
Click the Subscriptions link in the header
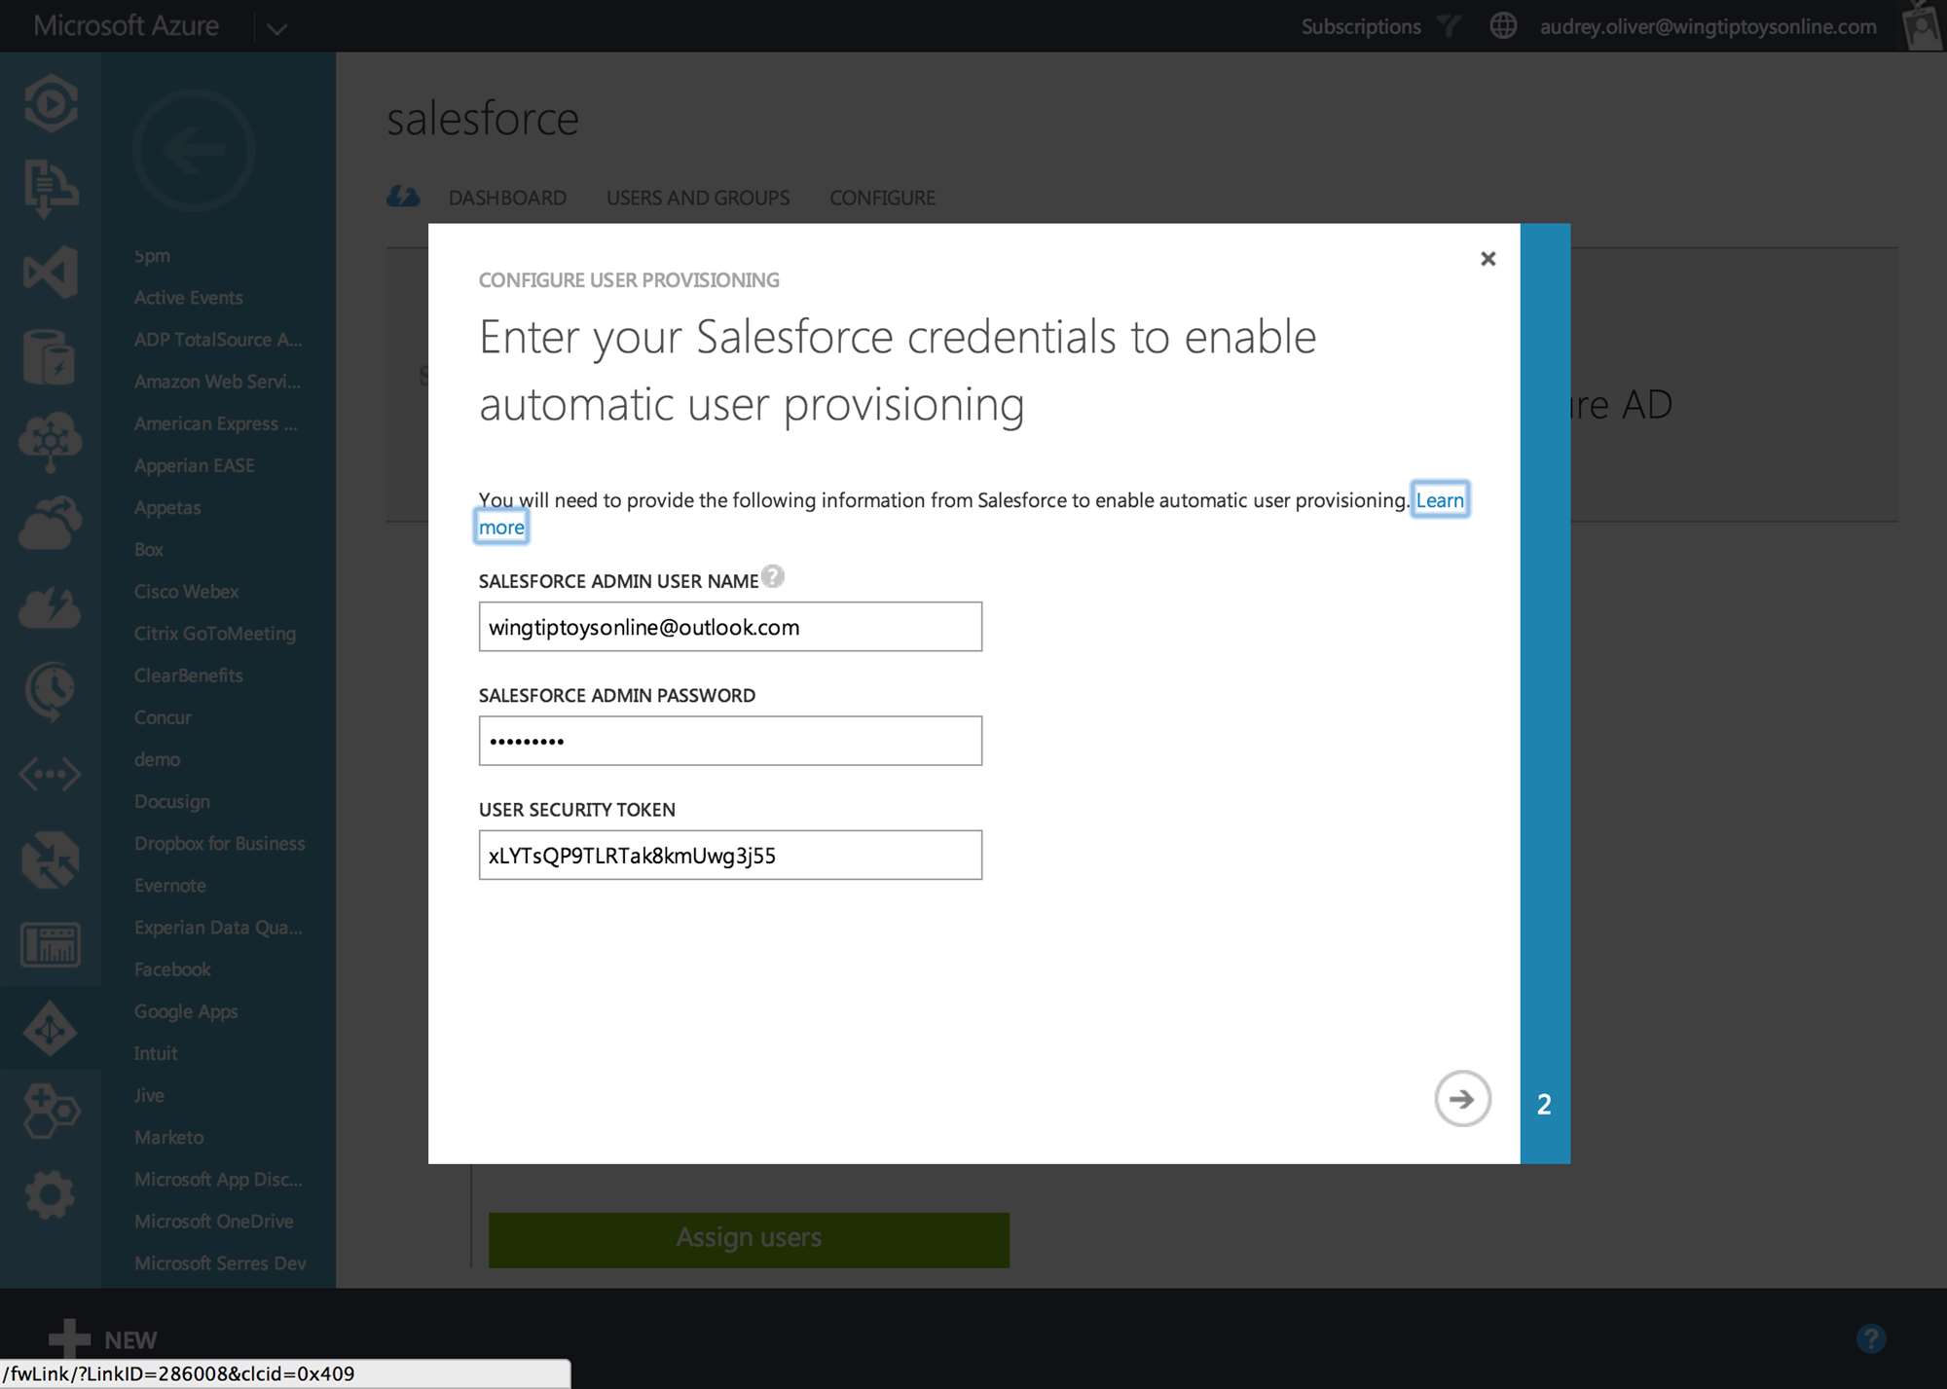pyautogui.click(x=1361, y=26)
